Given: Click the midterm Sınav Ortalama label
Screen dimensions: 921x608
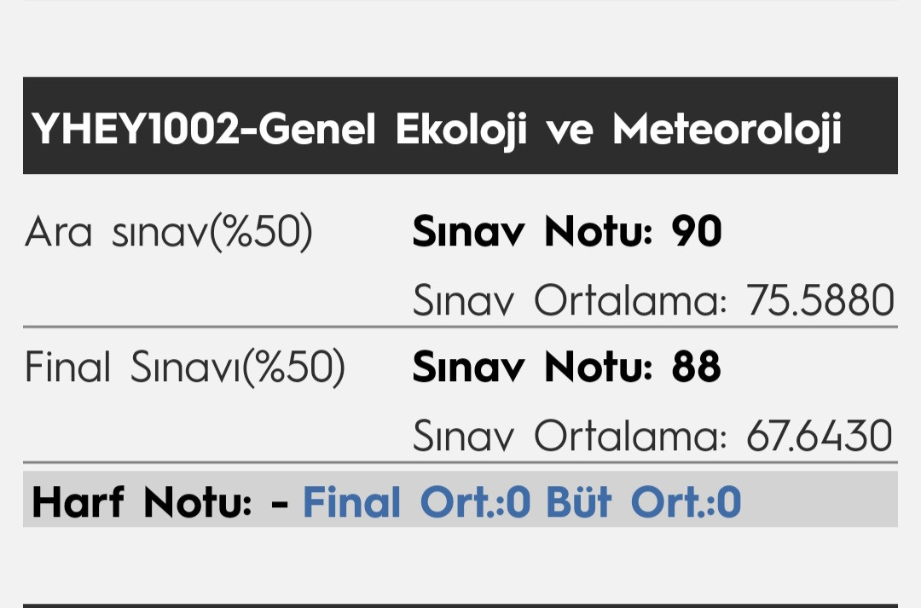Looking at the screenshot, I should tap(570, 300).
